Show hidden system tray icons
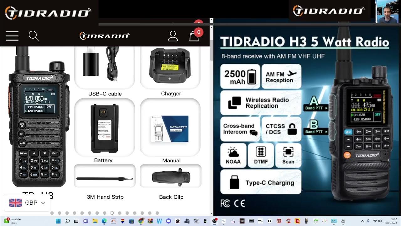The width and height of the screenshot is (401, 226). point(362,221)
